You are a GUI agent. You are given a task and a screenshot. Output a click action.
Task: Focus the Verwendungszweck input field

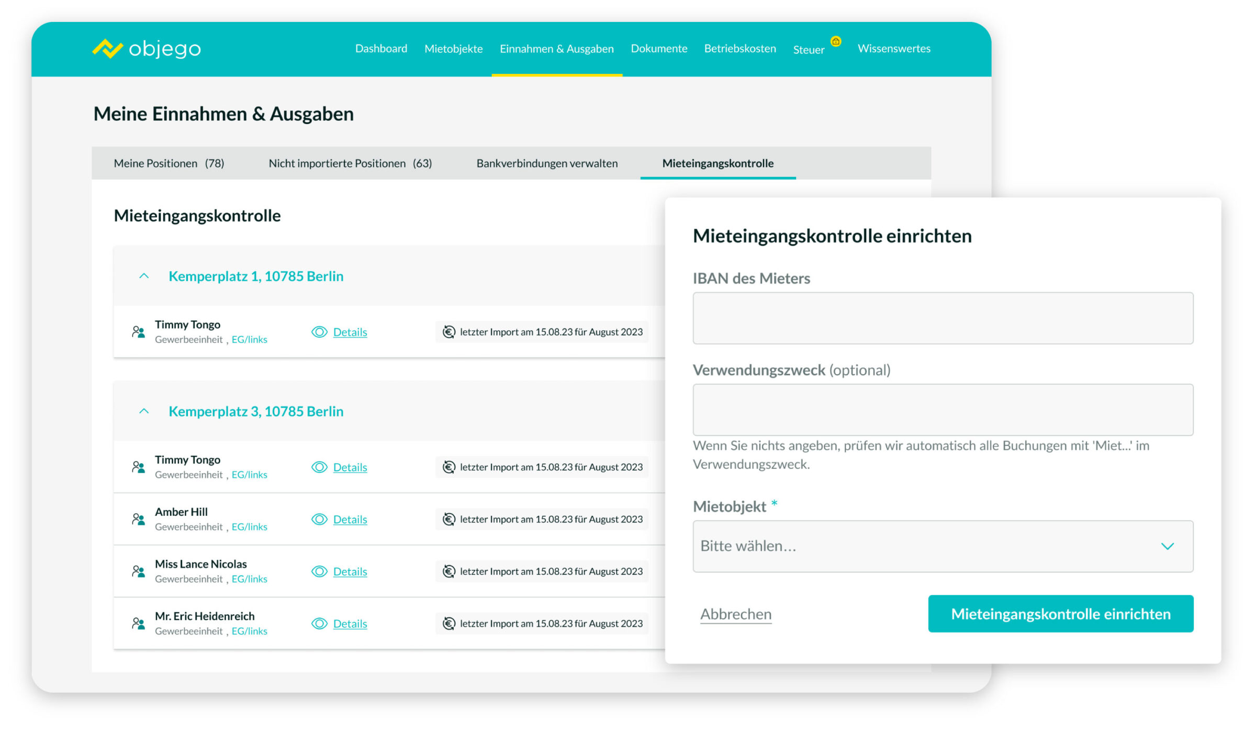tap(943, 410)
